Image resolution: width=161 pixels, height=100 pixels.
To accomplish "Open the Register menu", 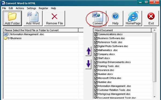I will [43, 8].
